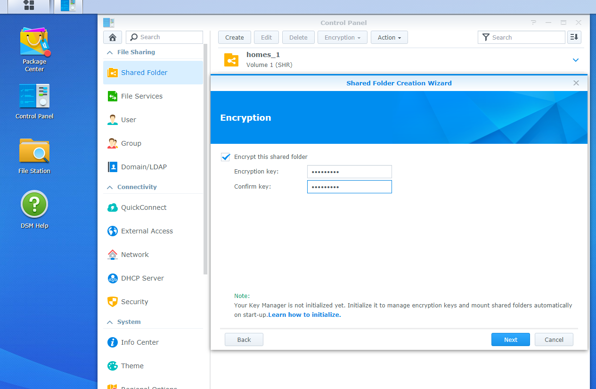Screen dimensions: 596x389
Task: Open Learn how to initialize link
Action: [x=304, y=315]
